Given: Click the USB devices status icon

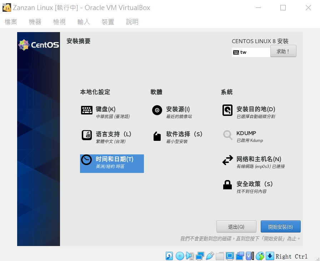Looking at the screenshot, I should pyautogui.click(x=210, y=256).
